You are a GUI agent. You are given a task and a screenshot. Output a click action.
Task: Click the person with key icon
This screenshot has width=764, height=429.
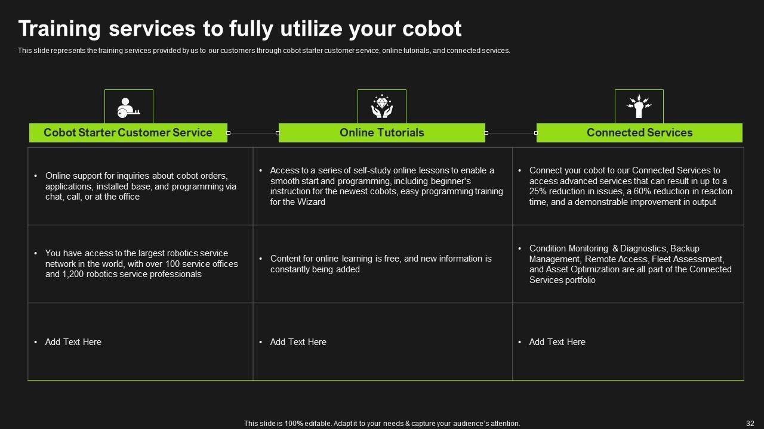click(128, 107)
